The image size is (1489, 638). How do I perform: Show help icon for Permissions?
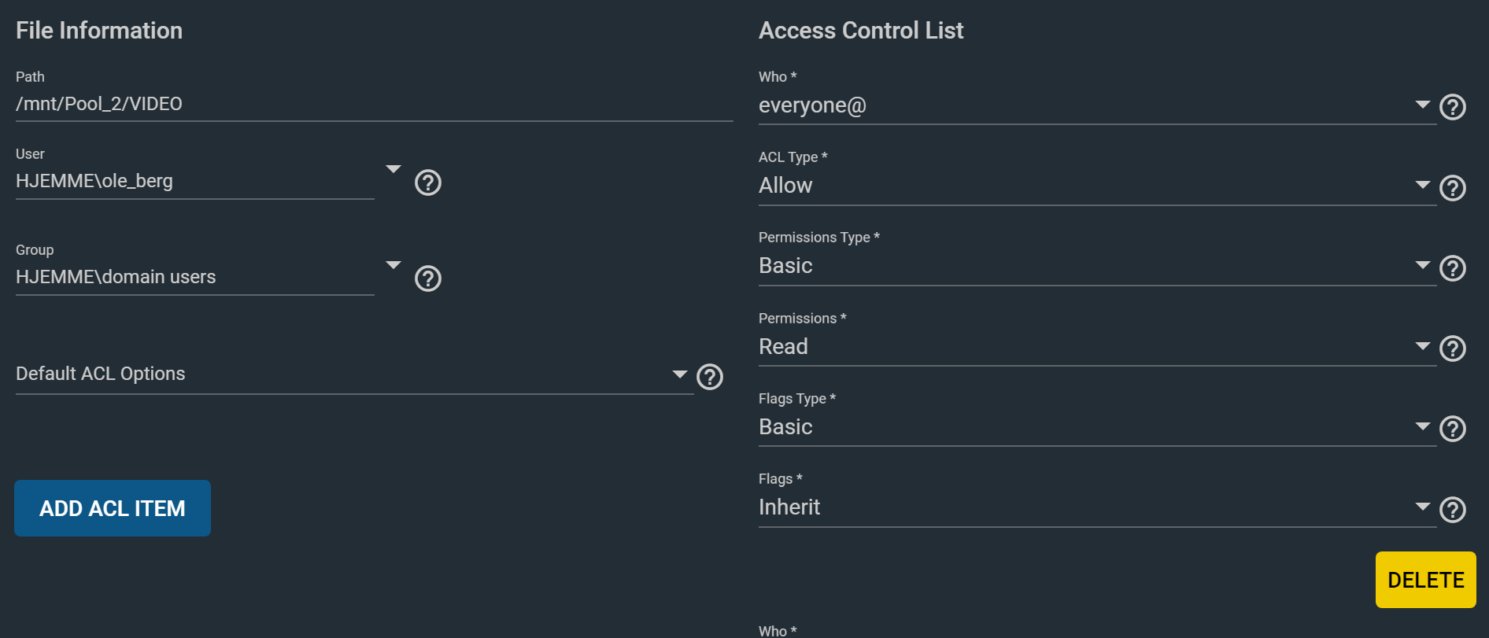(1453, 349)
